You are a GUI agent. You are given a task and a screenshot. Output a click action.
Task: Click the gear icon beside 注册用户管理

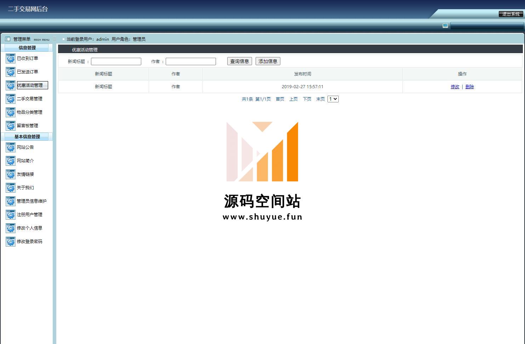pyautogui.click(x=11, y=215)
